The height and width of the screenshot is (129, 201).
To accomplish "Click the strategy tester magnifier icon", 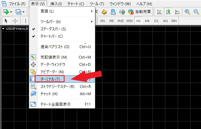I will click(x=33, y=87).
